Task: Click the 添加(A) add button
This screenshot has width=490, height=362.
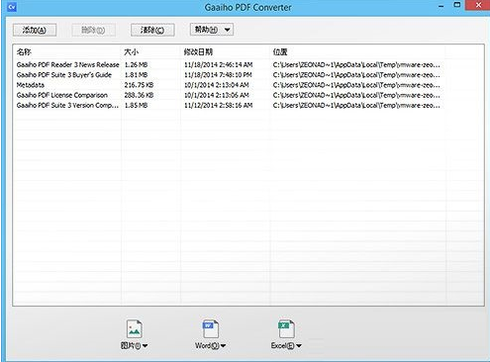Action: point(35,30)
